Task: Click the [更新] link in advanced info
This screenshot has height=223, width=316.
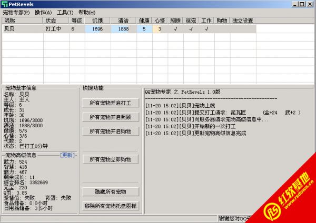Action: click(67, 155)
